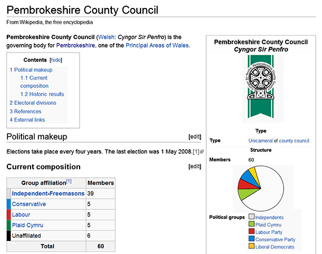
Task: Click the grey Independent-Freemasons color cell
Action: click(8, 194)
